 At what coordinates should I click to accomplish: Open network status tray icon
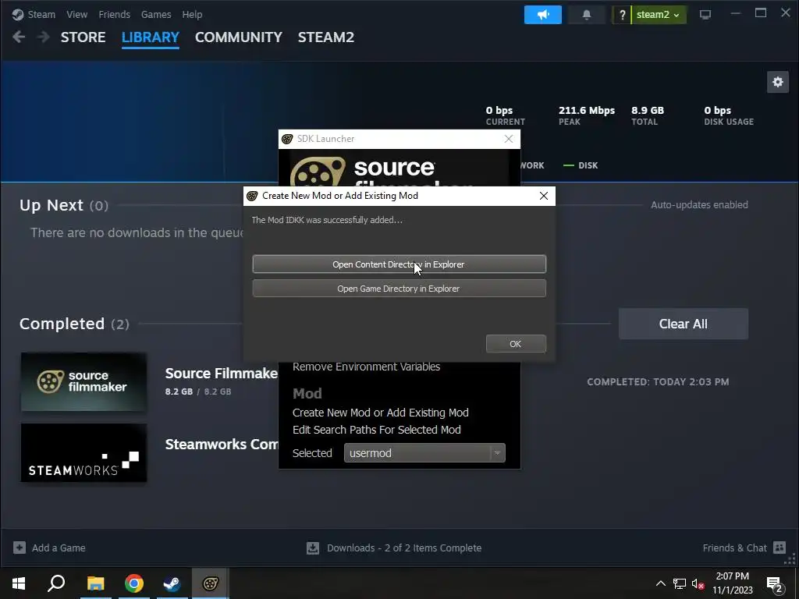click(680, 583)
